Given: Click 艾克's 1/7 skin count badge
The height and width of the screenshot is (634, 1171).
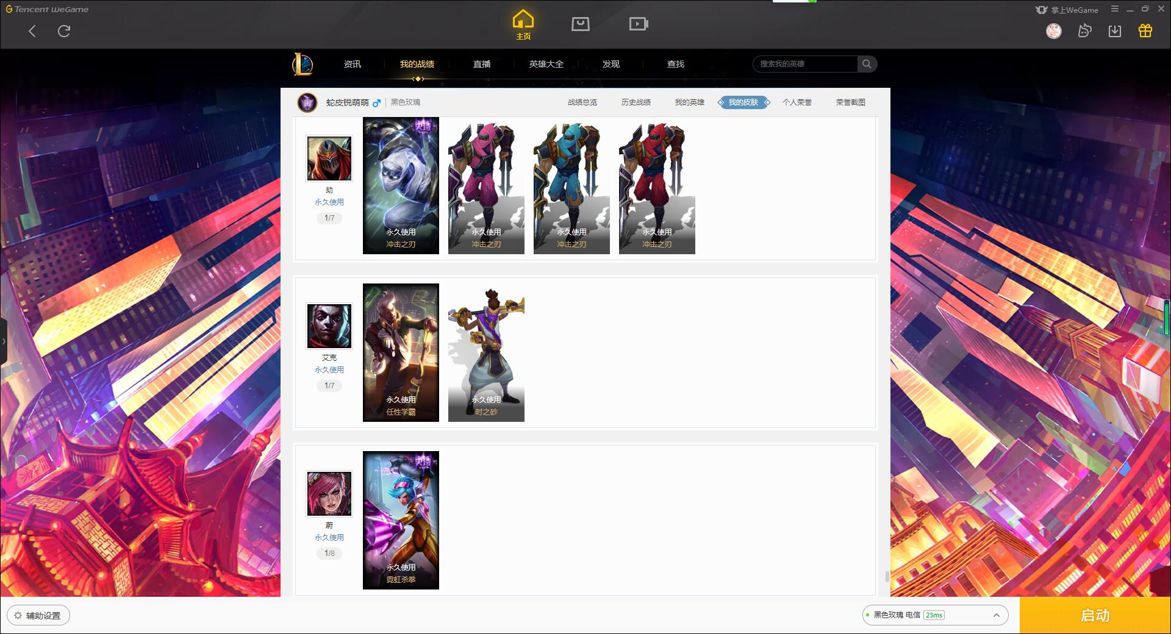Looking at the screenshot, I should pos(329,386).
